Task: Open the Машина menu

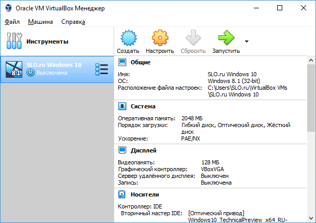Action: pyautogui.click(x=40, y=22)
